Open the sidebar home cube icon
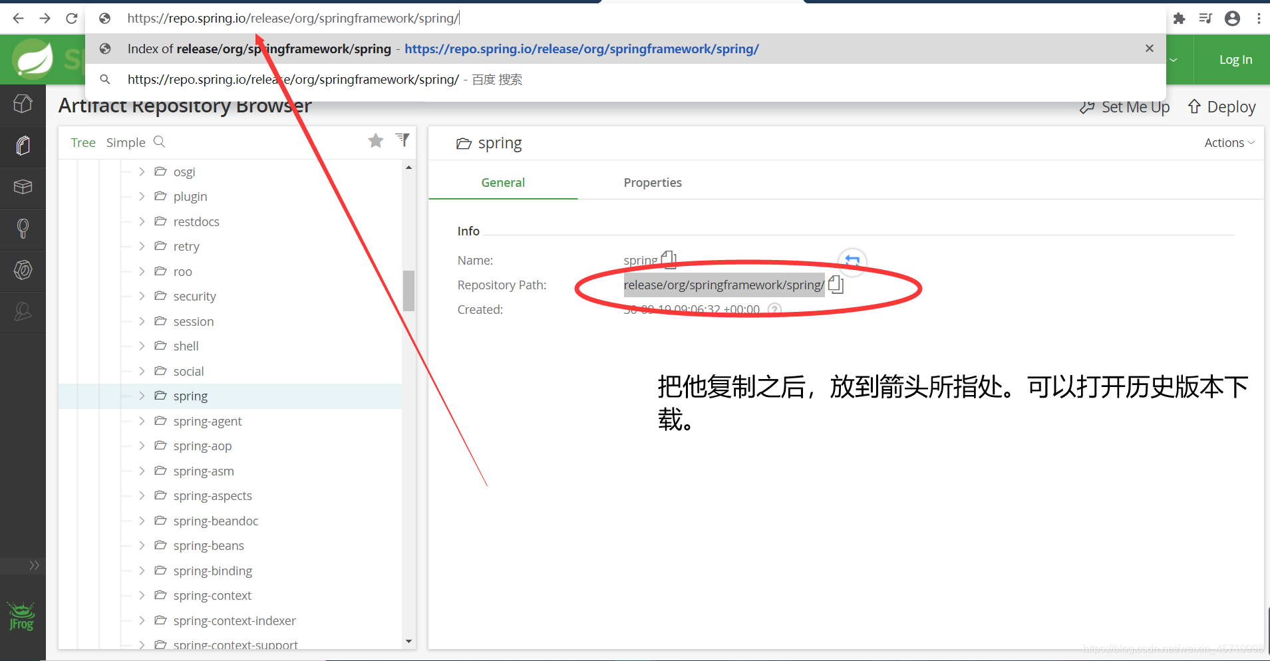The image size is (1270, 661). point(23,104)
